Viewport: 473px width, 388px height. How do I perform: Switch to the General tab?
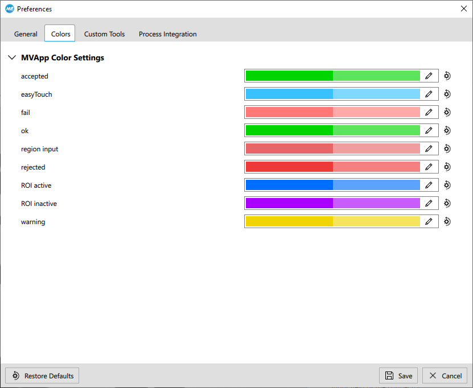click(26, 34)
